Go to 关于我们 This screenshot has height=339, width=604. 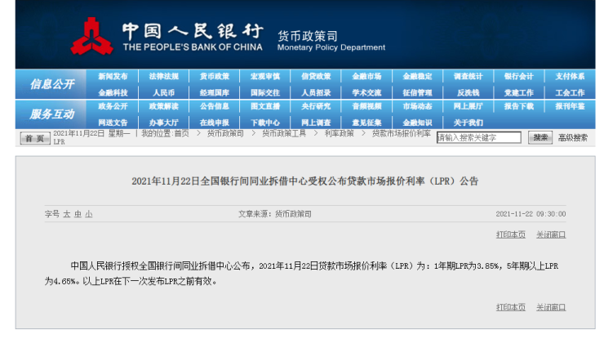(x=468, y=123)
